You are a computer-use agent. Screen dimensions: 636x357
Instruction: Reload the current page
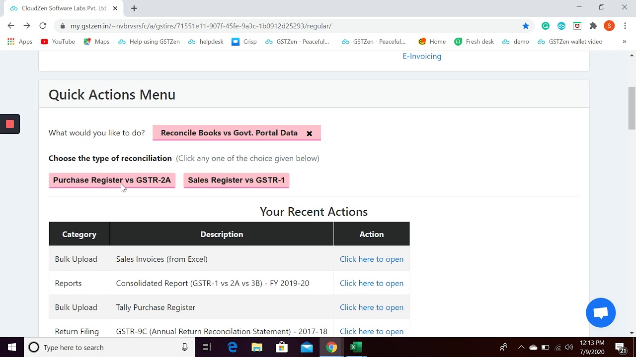43,26
